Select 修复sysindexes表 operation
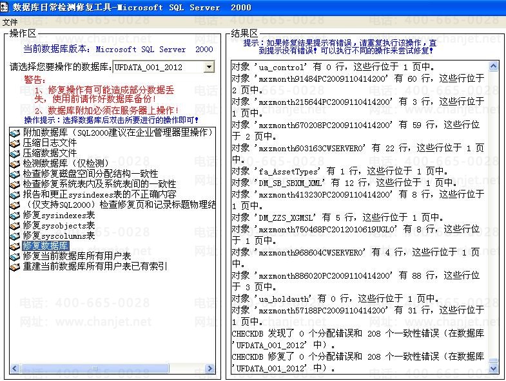This screenshot has width=506, height=381. coord(59,215)
